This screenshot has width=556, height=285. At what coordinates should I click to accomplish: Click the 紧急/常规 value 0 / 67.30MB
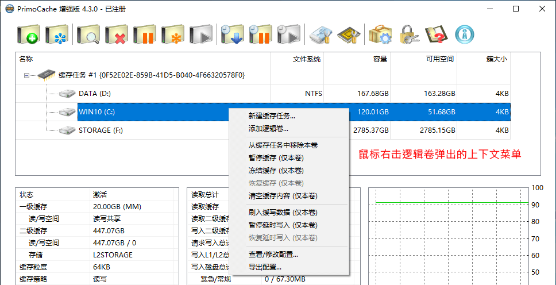click(x=285, y=279)
